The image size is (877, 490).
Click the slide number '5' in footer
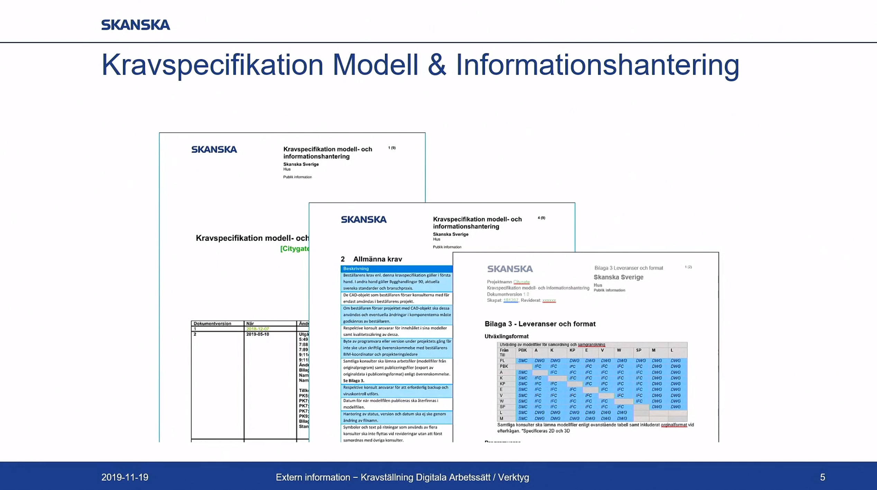pos(823,477)
